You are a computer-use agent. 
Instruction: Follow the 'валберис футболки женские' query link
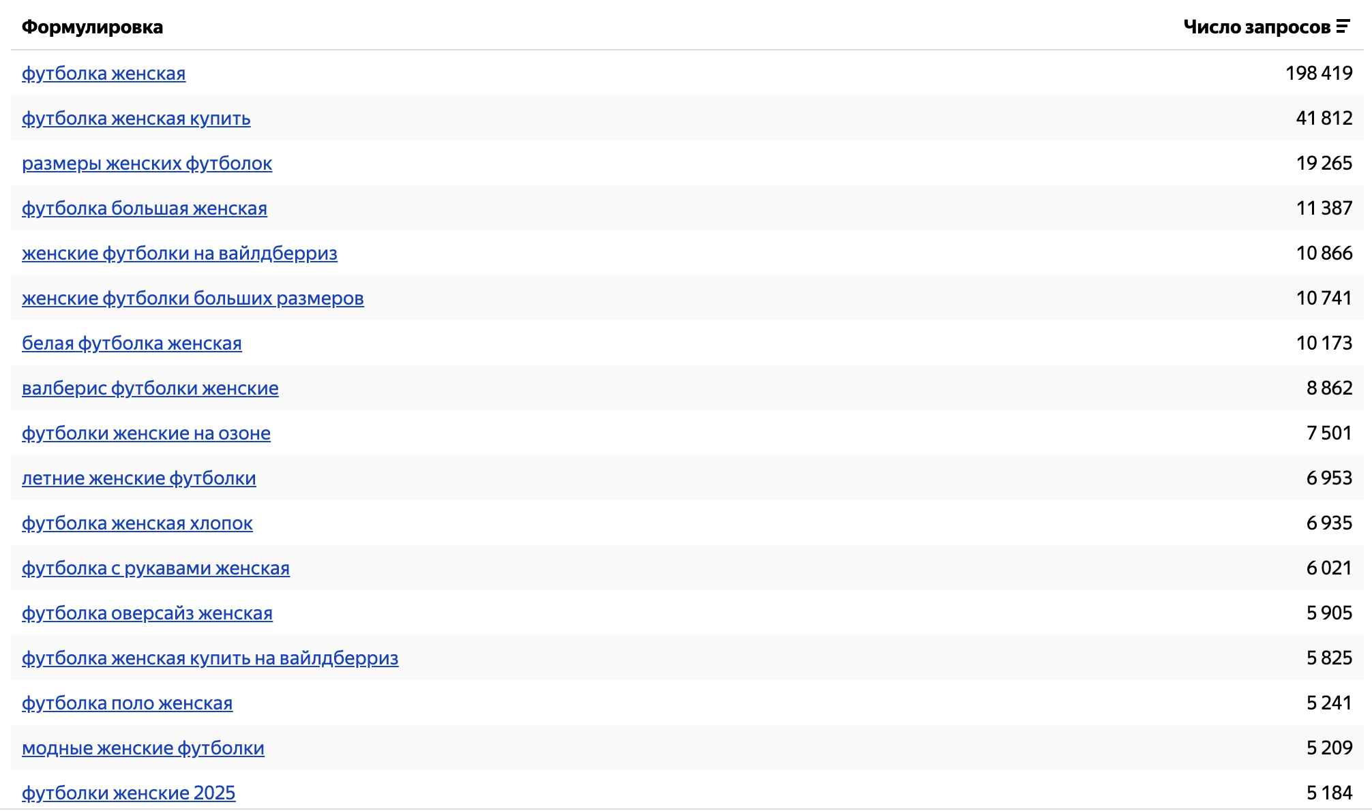(150, 388)
